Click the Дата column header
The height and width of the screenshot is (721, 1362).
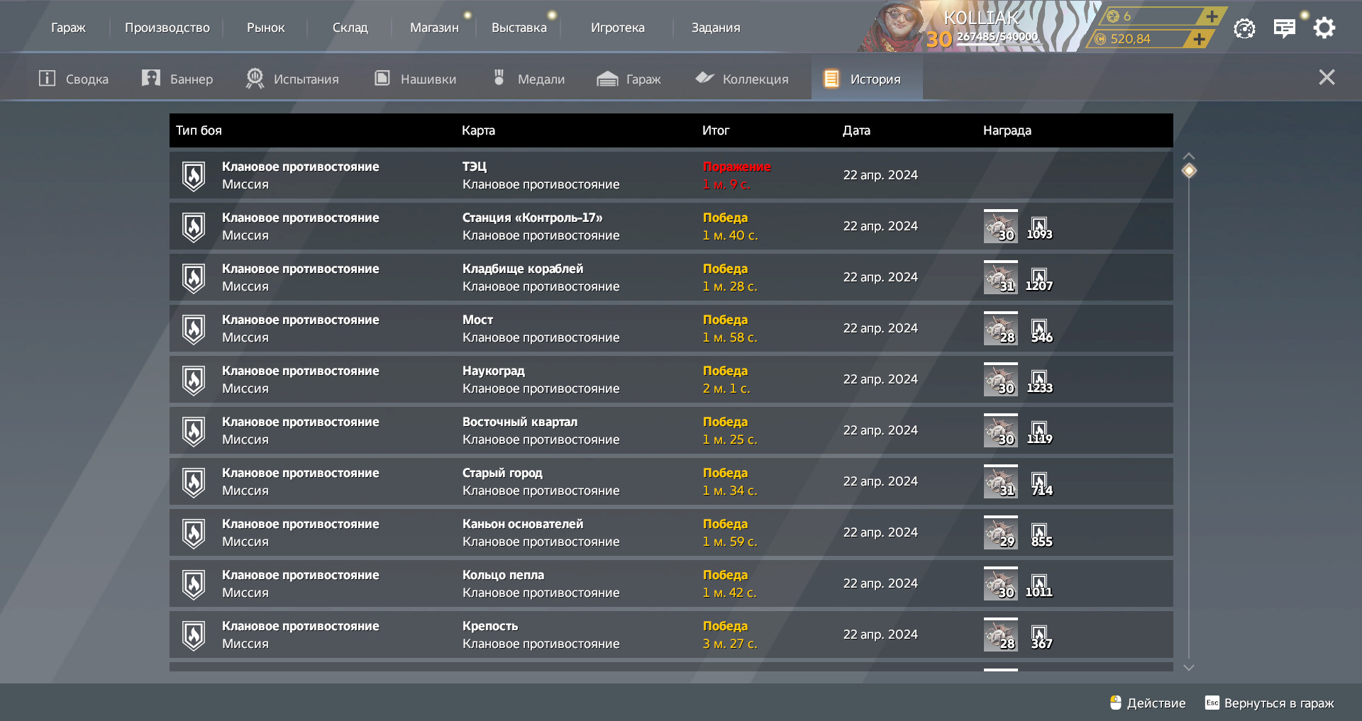point(856,130)
